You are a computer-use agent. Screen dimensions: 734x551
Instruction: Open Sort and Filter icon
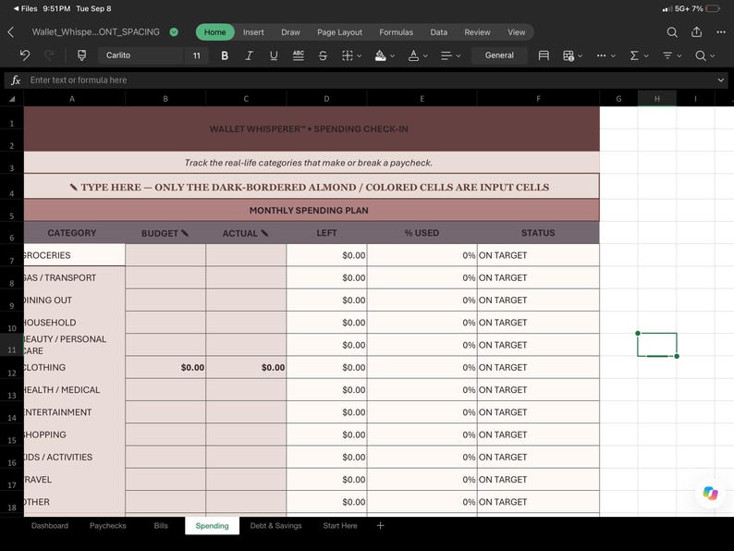[x=667, y=55]
